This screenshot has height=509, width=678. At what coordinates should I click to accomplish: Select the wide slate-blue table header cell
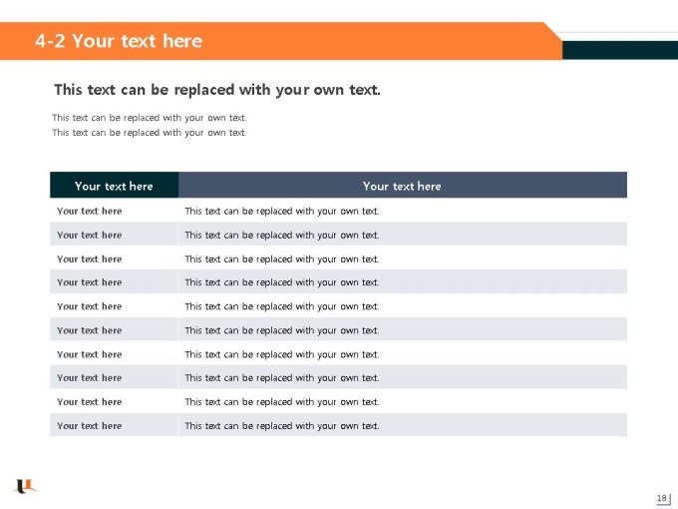click(x=403, y=186)
